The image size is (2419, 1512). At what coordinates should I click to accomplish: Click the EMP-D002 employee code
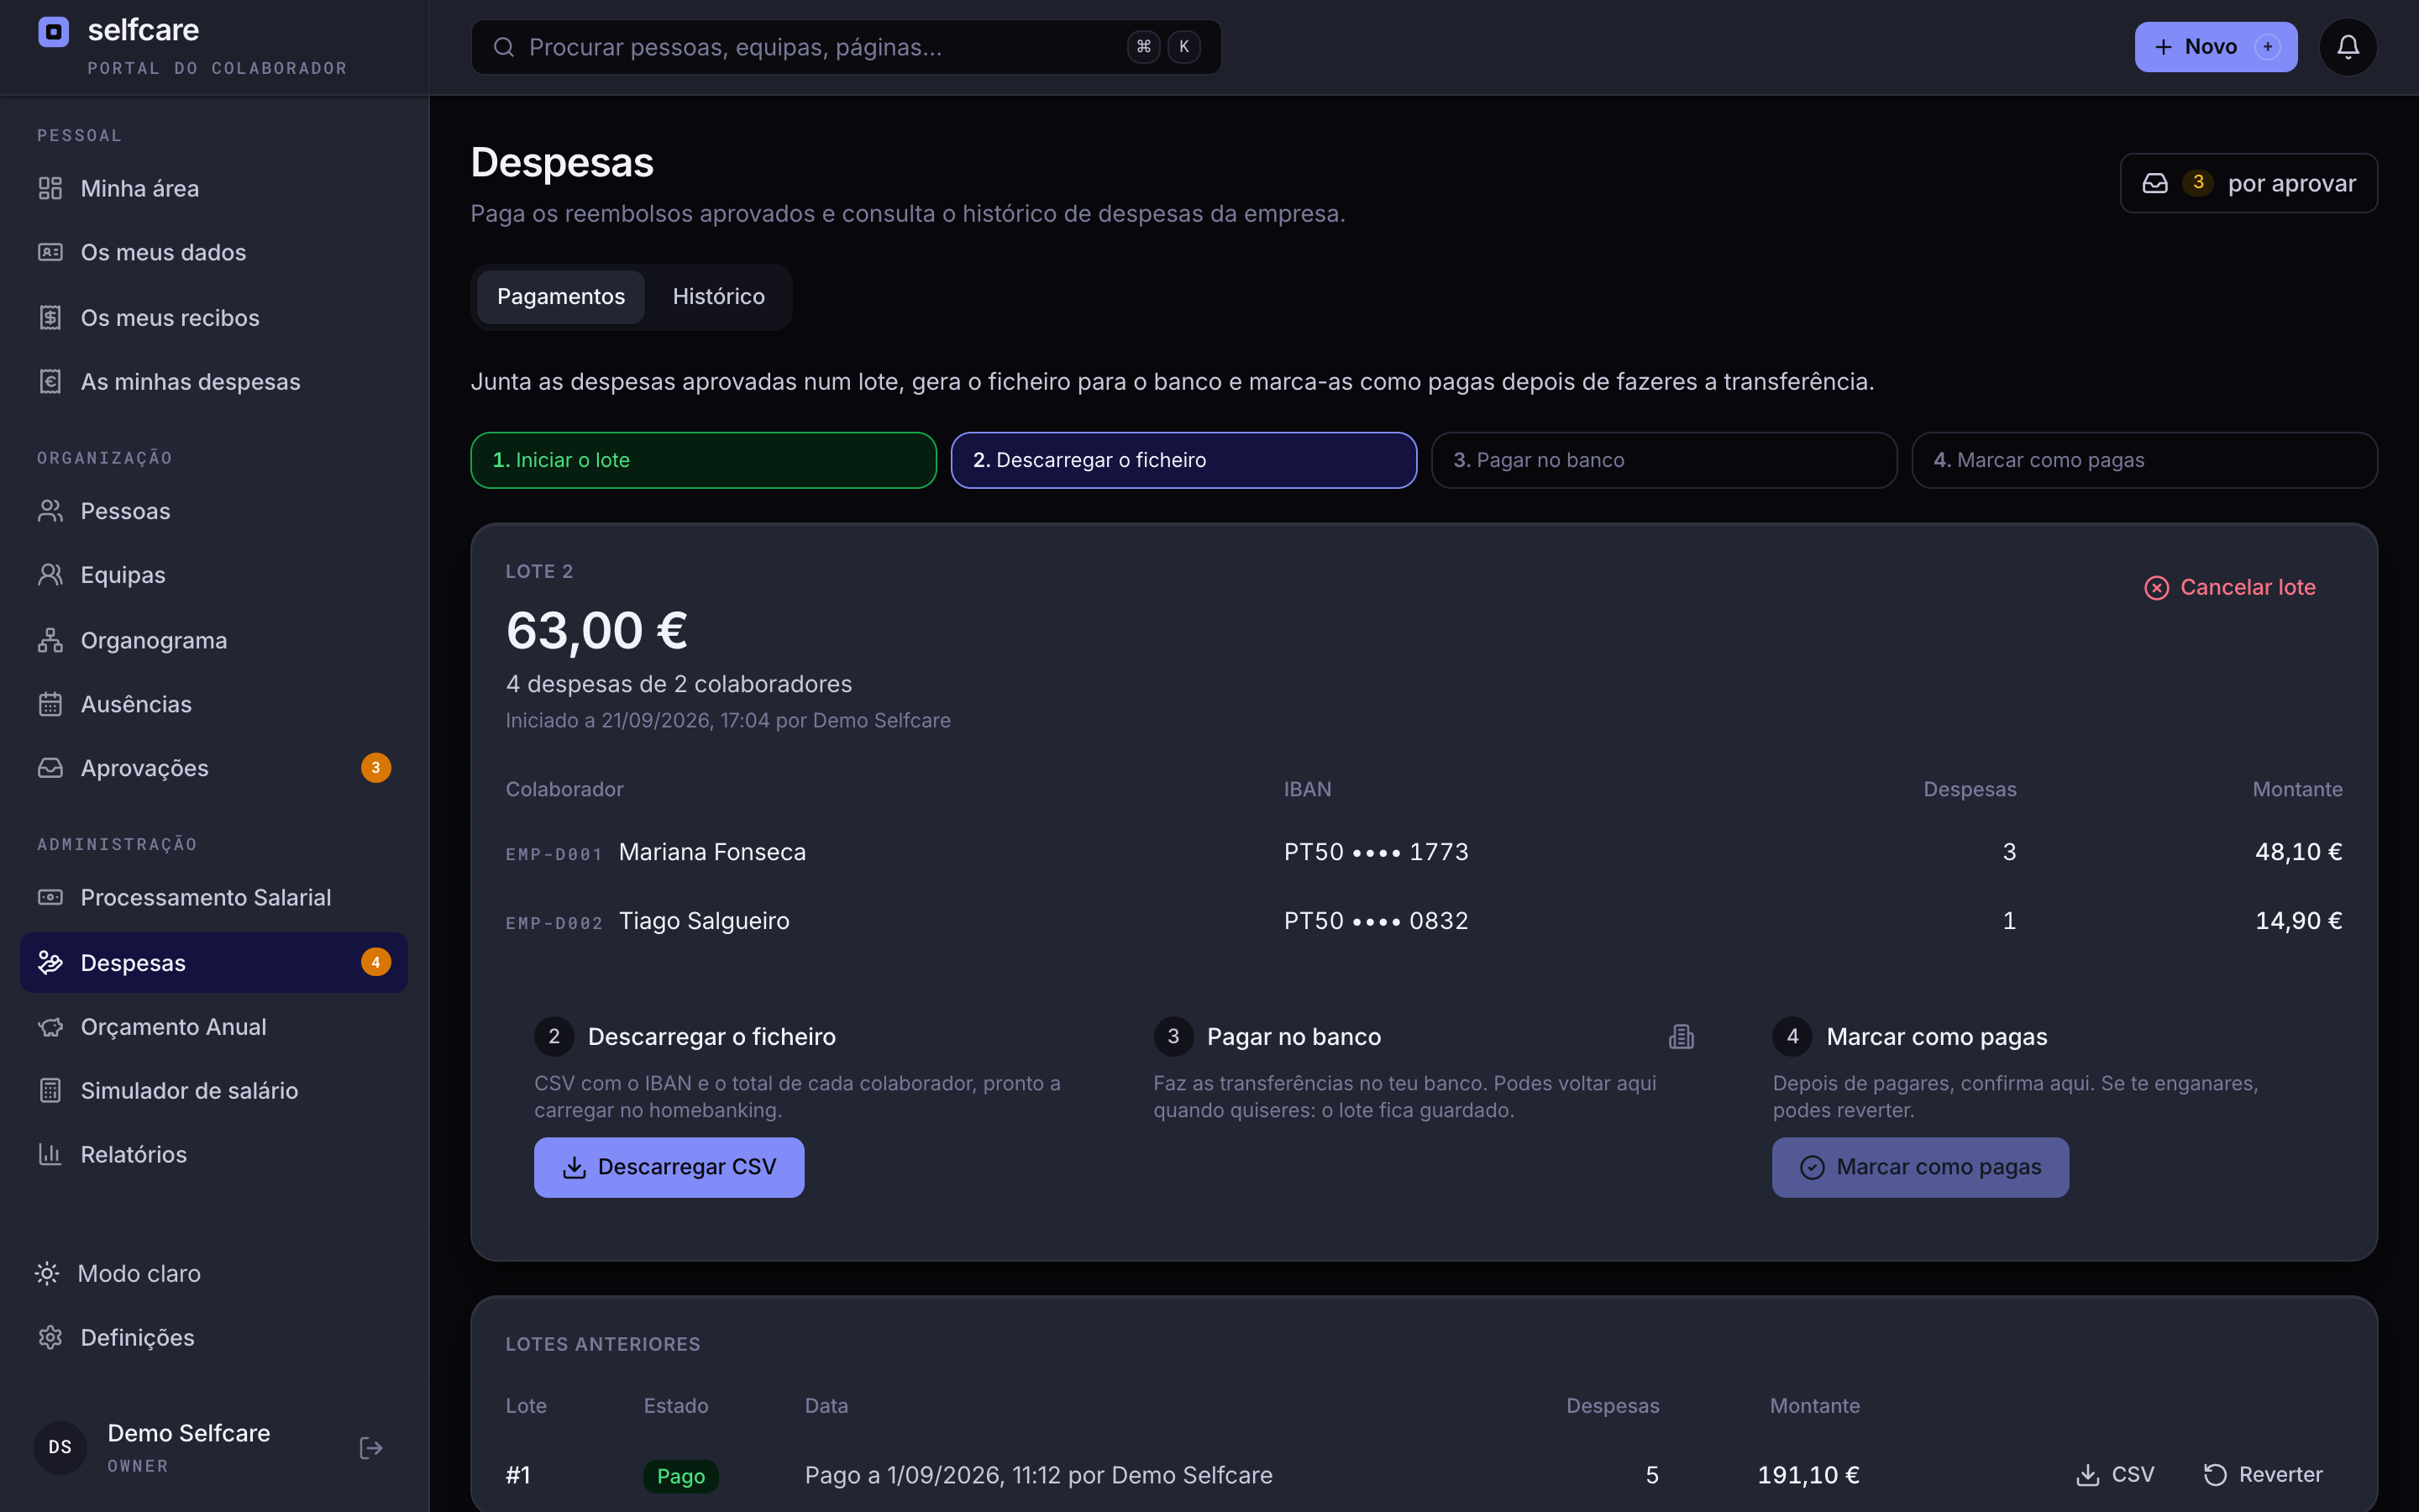[x=554, y=923]
